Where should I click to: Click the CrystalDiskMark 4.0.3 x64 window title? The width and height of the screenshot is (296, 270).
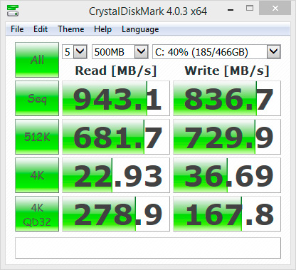(x=148, y=11)
